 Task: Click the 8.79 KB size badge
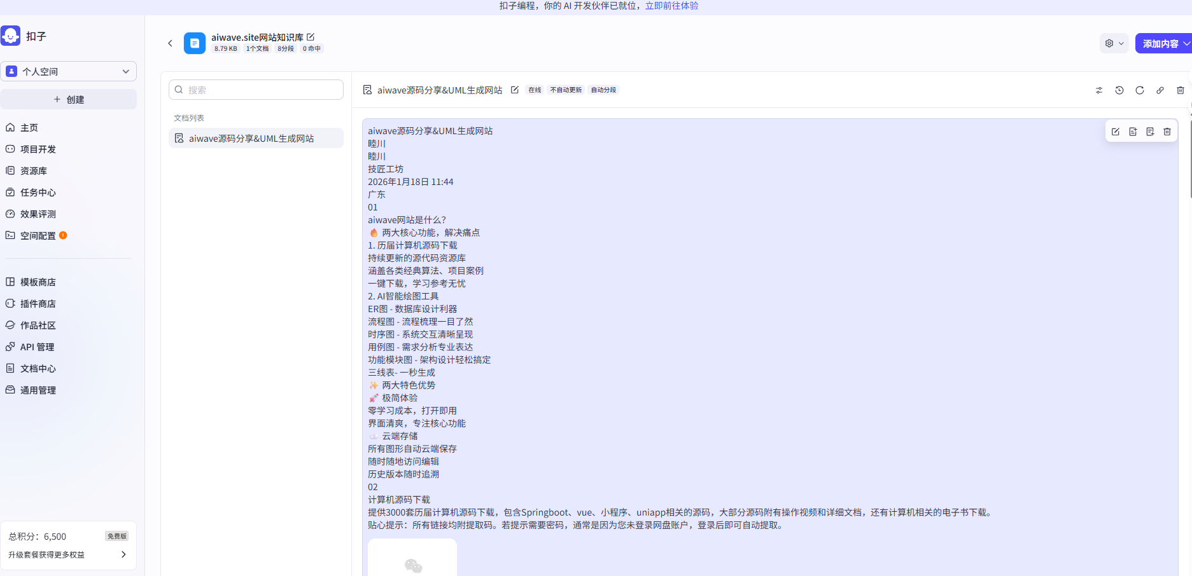point(226,48)
